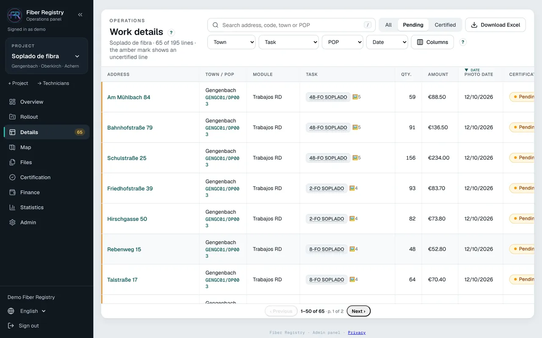Select the Pending filter tab
This screenshot has width=542, height=338.
[413, 25]
